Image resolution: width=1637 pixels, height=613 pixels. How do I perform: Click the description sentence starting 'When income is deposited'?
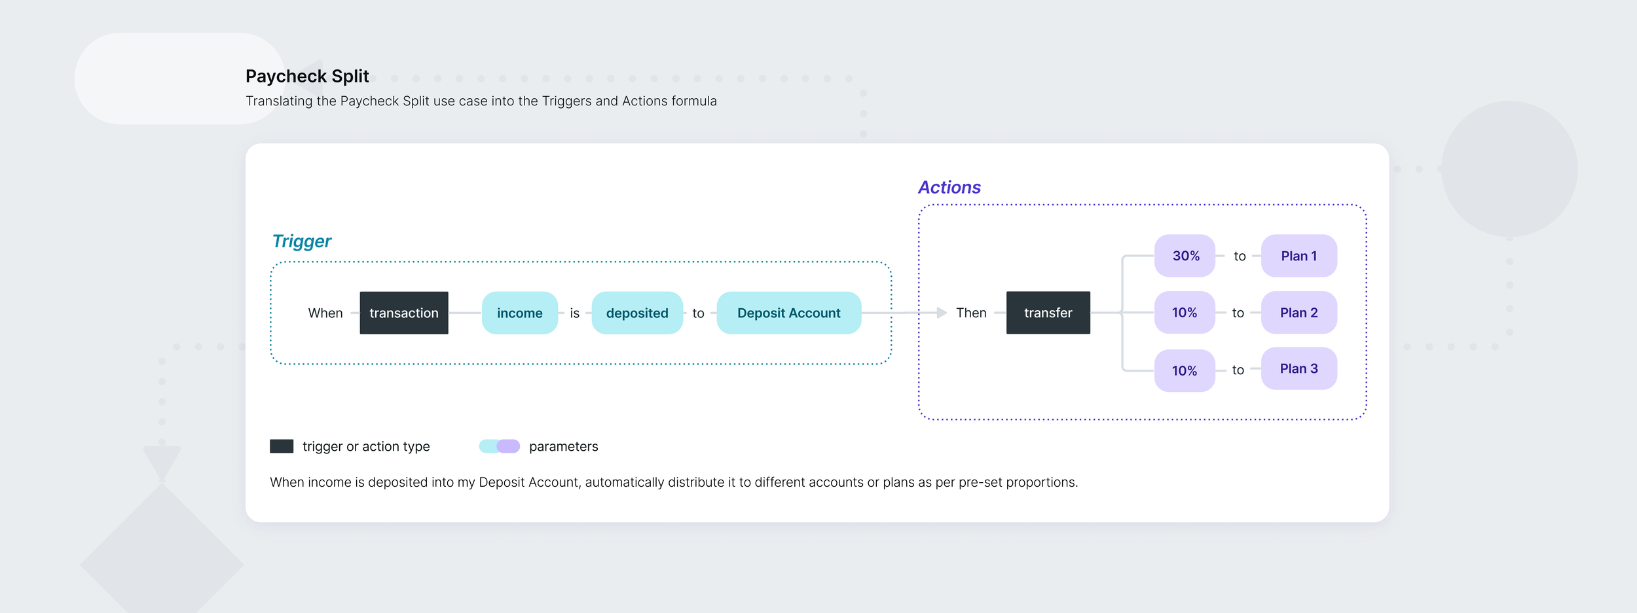tap(674, 482)
